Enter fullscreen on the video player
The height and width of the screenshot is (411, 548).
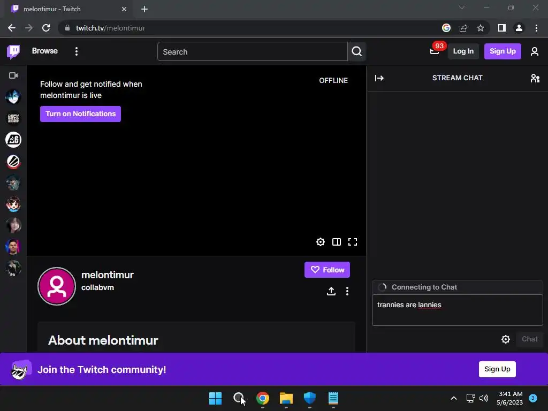[352, 242]
